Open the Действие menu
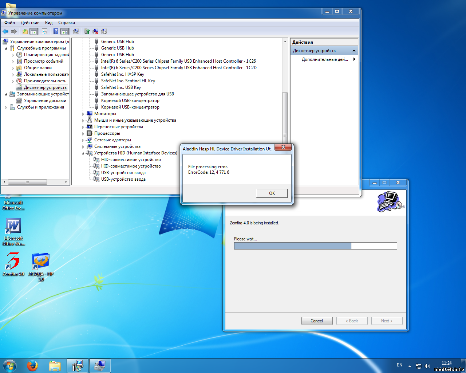Image resolution: width=466 pixels, height=373 pixels. point(30,23)
